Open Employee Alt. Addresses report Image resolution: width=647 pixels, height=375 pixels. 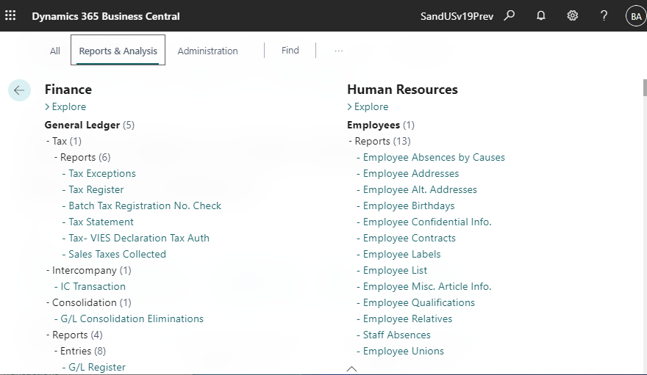pos(420,190)
